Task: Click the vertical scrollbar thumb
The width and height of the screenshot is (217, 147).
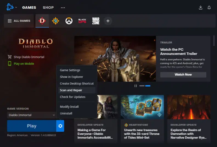Action: [x=214, y=41]
